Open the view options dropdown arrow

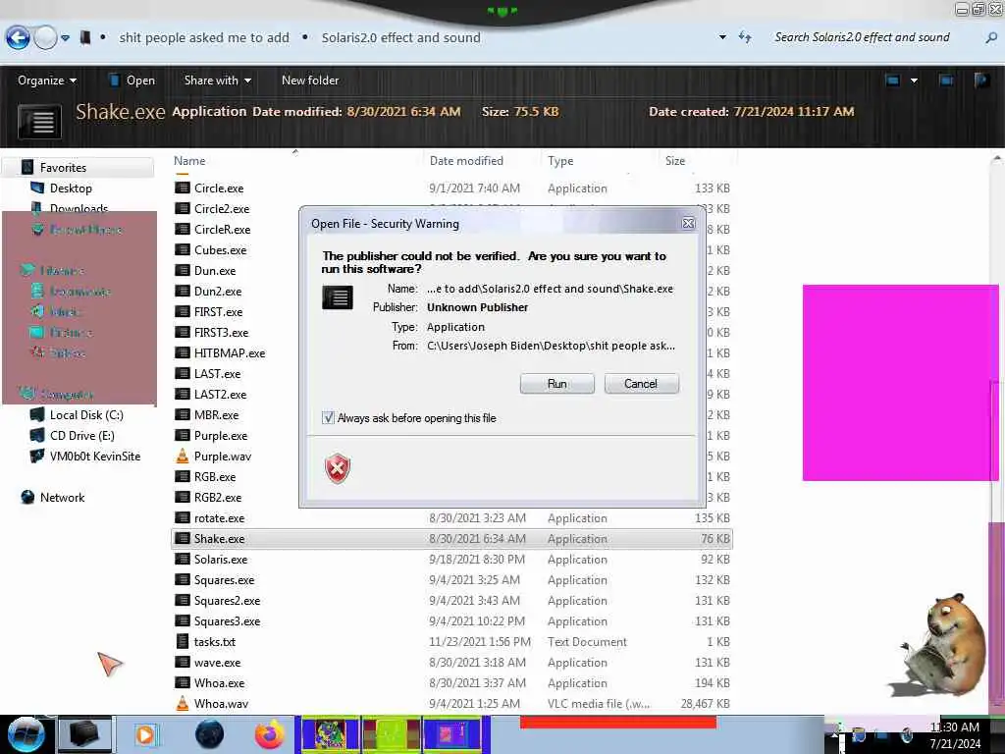click(x=914, y=81)
